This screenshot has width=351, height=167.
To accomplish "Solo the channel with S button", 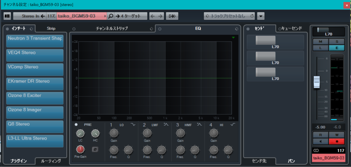I will 336,42.
